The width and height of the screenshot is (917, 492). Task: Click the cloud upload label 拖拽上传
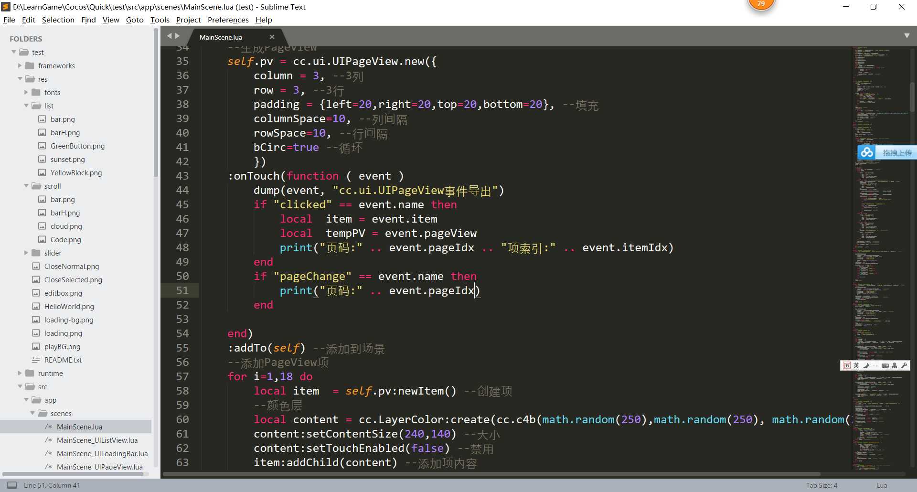[x=897, y=153]
